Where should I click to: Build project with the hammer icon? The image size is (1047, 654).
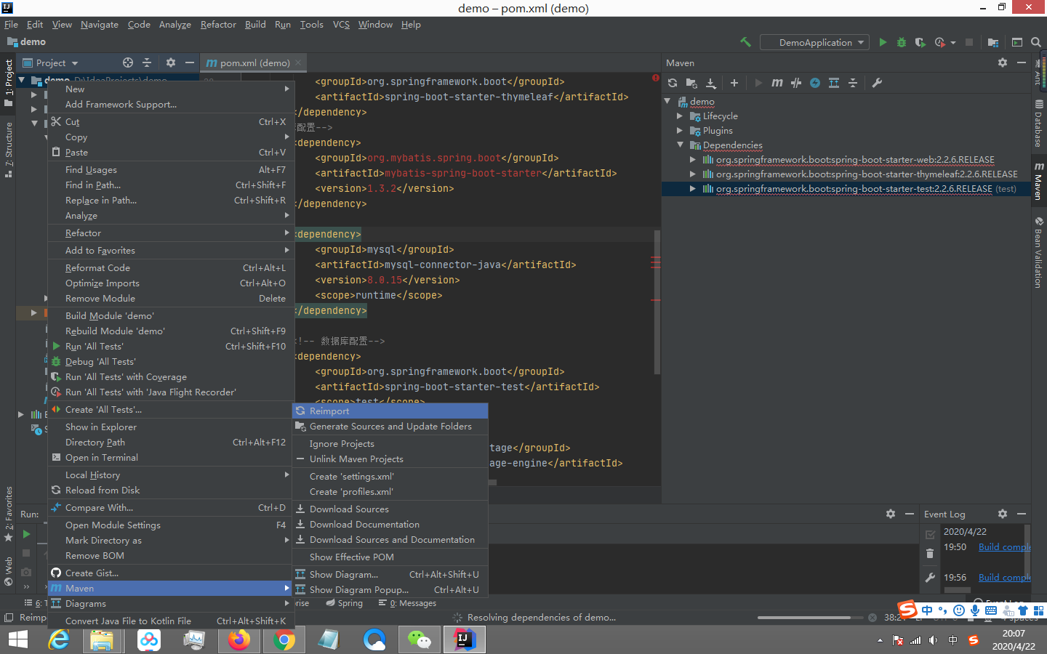coord(745,42)
